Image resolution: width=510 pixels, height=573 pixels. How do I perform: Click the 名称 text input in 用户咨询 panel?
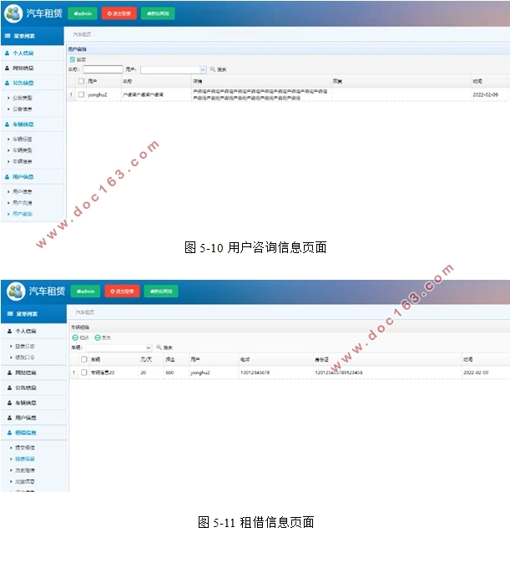click(x=103, y=69)
